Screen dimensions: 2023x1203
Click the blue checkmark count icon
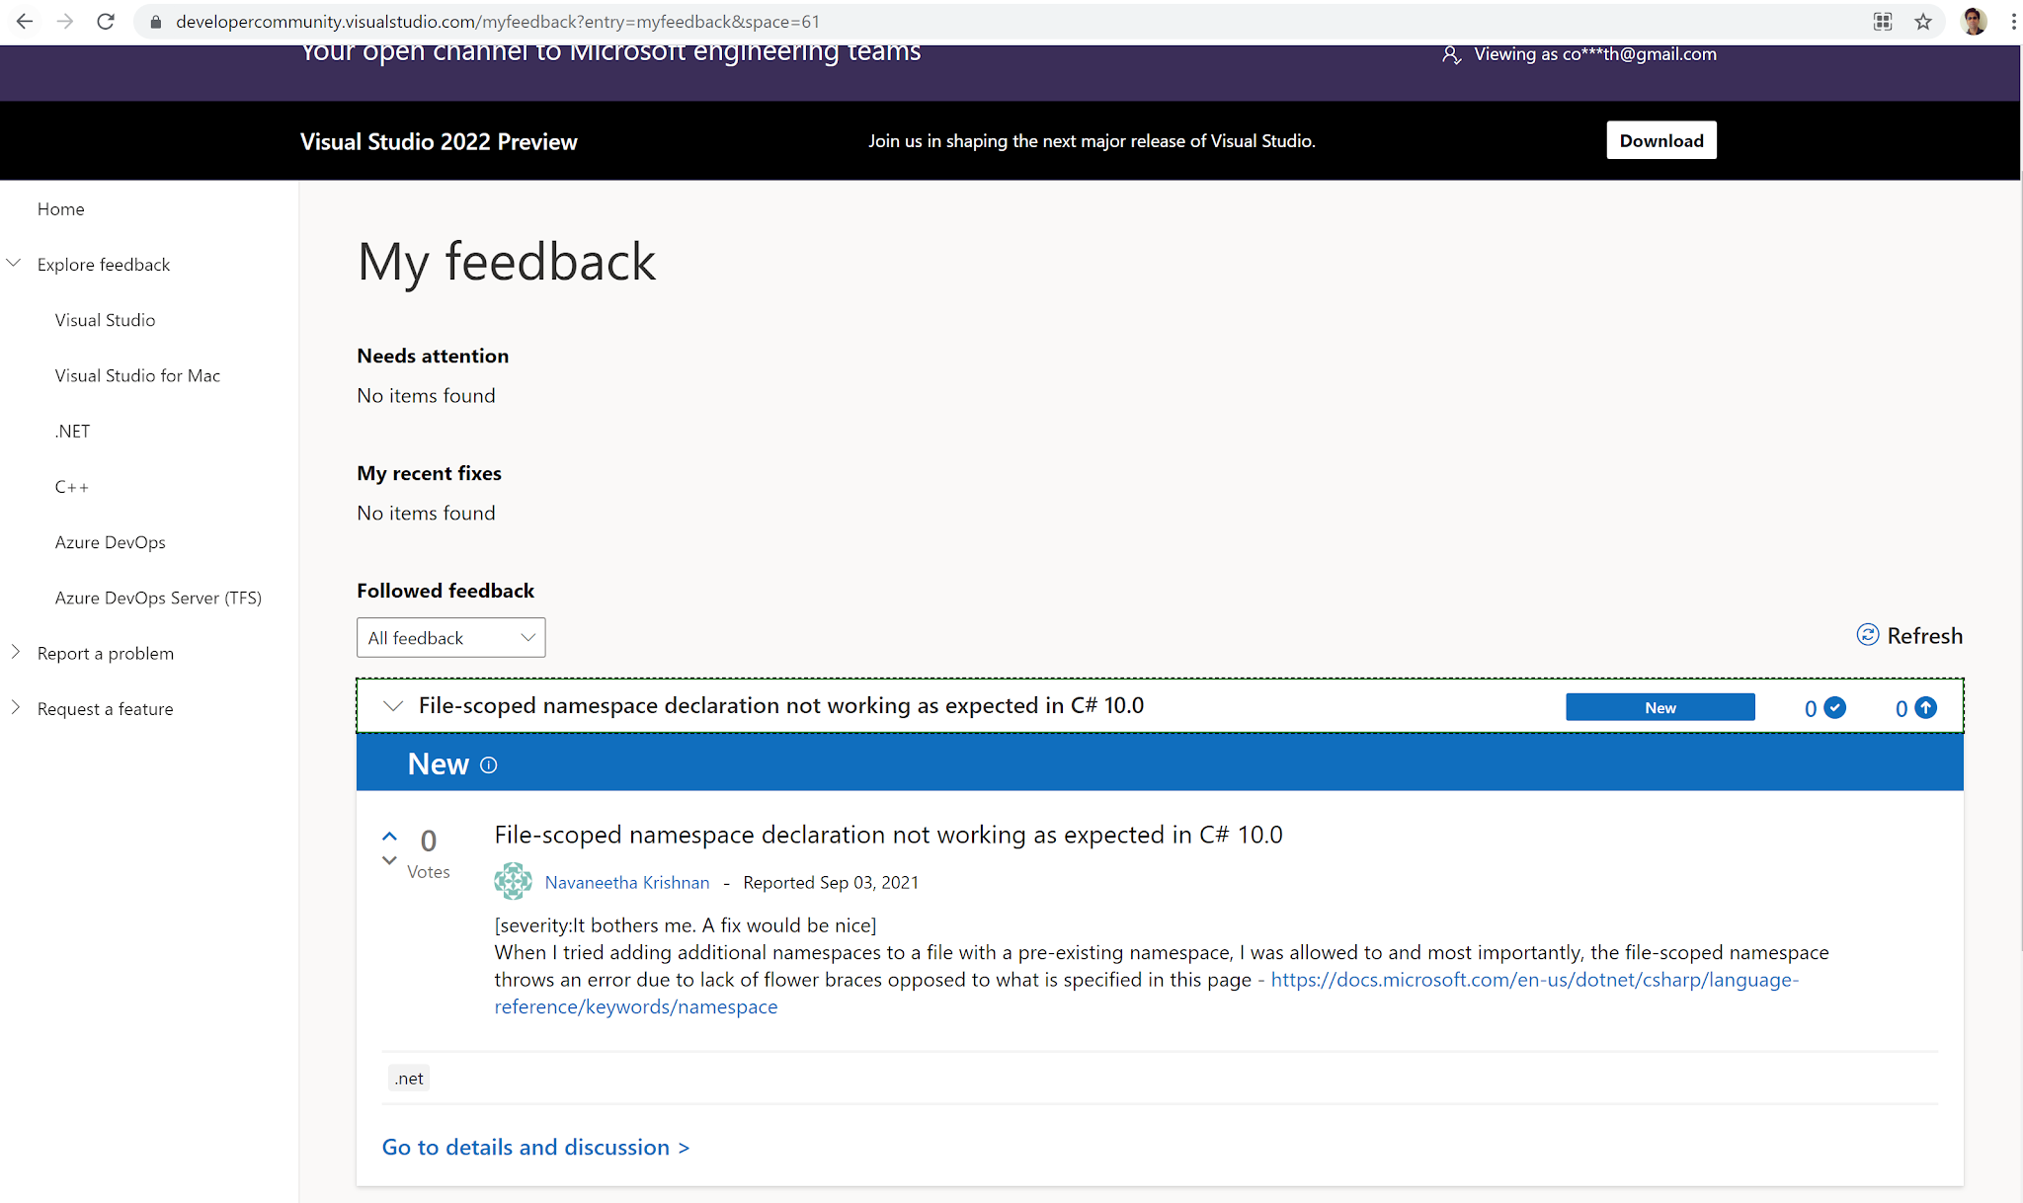pos(1835,707)
